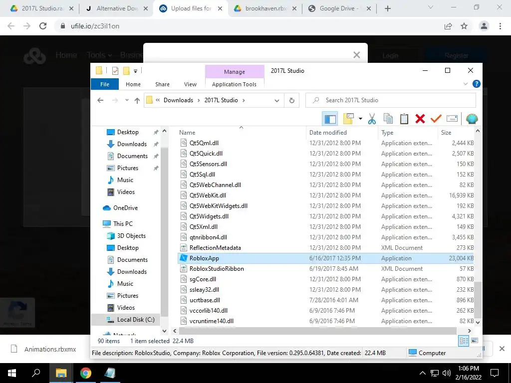Close the Upload files Chrome tab

click(220, 9)
